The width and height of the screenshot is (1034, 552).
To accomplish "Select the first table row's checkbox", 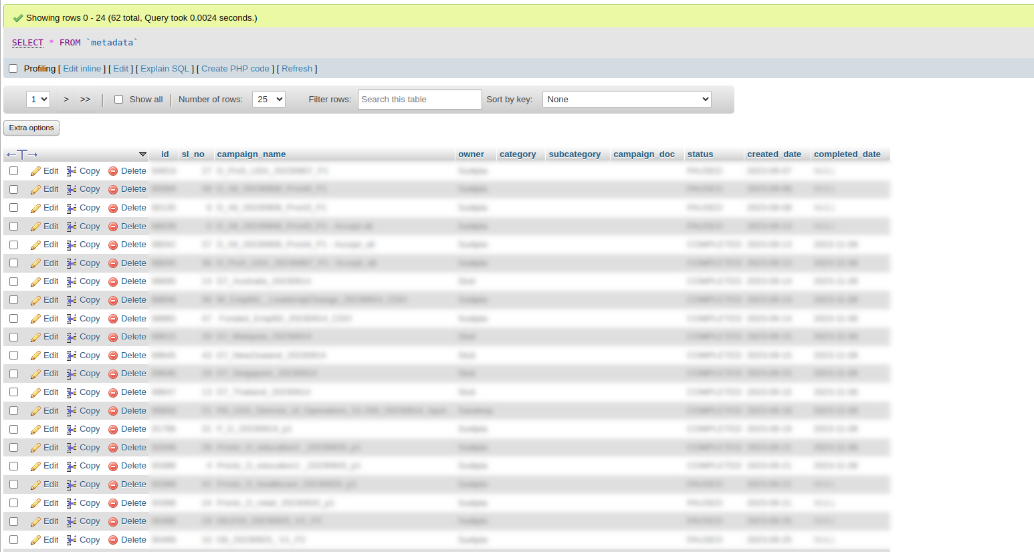I will click(x=13, y=171).
